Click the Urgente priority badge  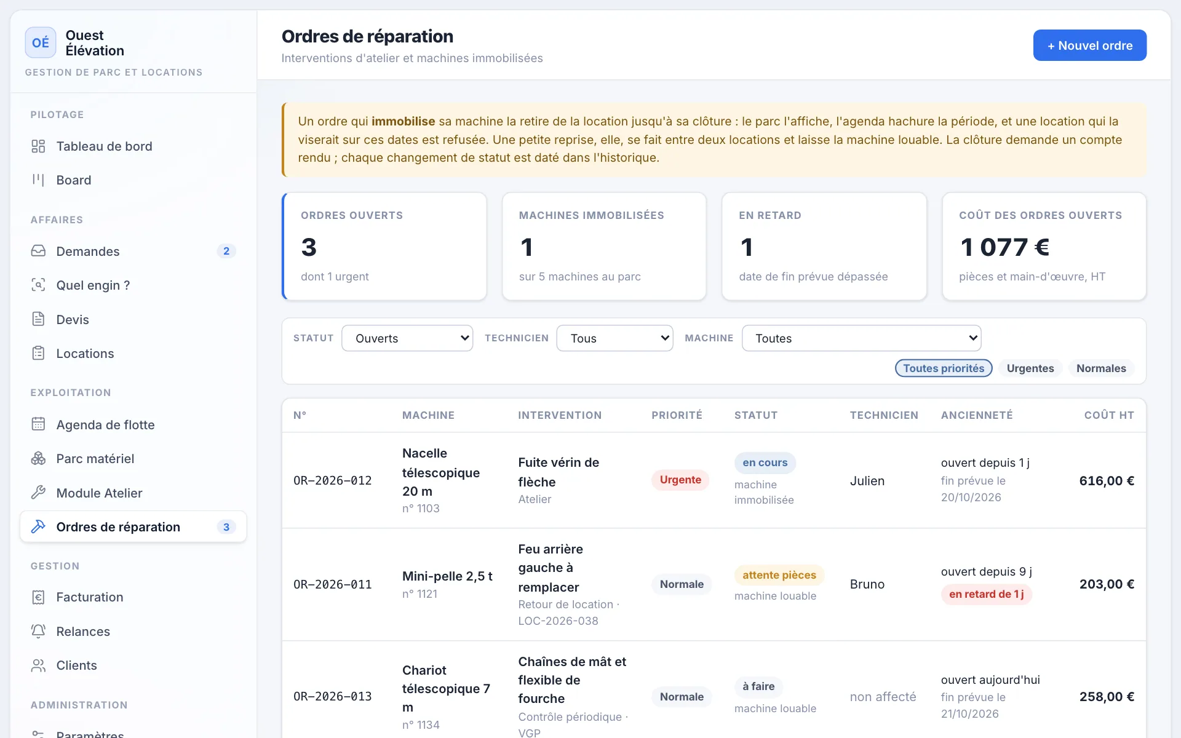pyautogui.click(x=680, y=480)
